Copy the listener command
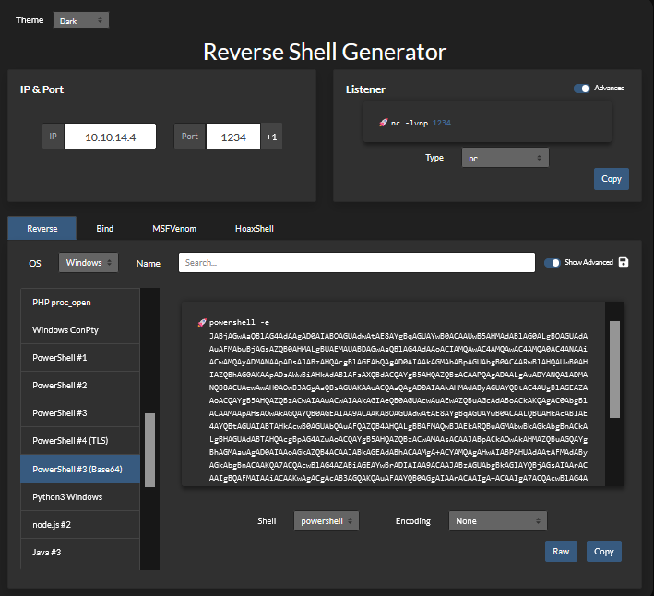The width and height of the screenshot is (654, 596). pyautogui.click(x=612, y=179)
